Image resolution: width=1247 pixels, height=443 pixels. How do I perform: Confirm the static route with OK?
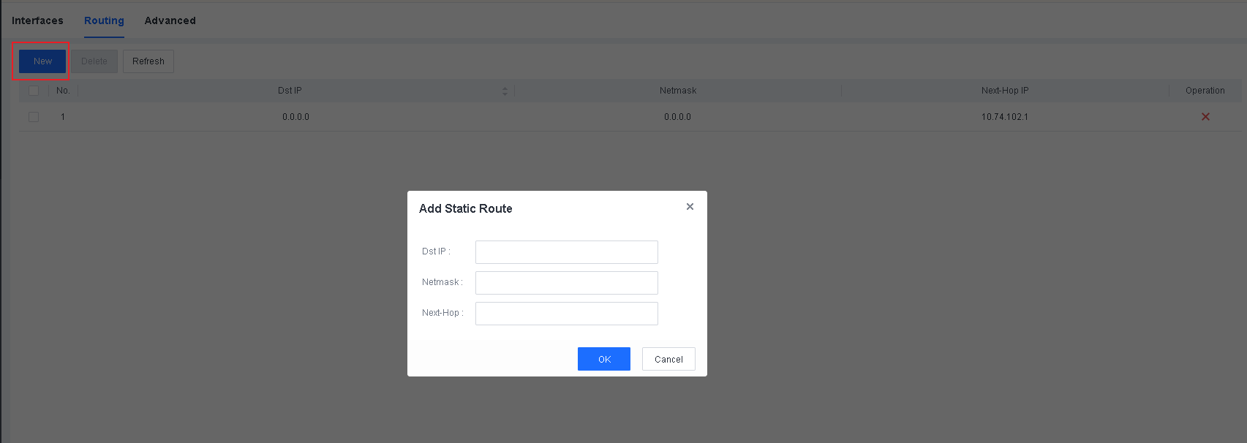[603, 359]
